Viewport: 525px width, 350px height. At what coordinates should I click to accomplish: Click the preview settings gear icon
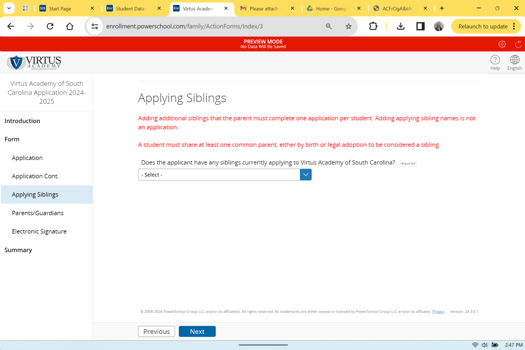point(502,44)
